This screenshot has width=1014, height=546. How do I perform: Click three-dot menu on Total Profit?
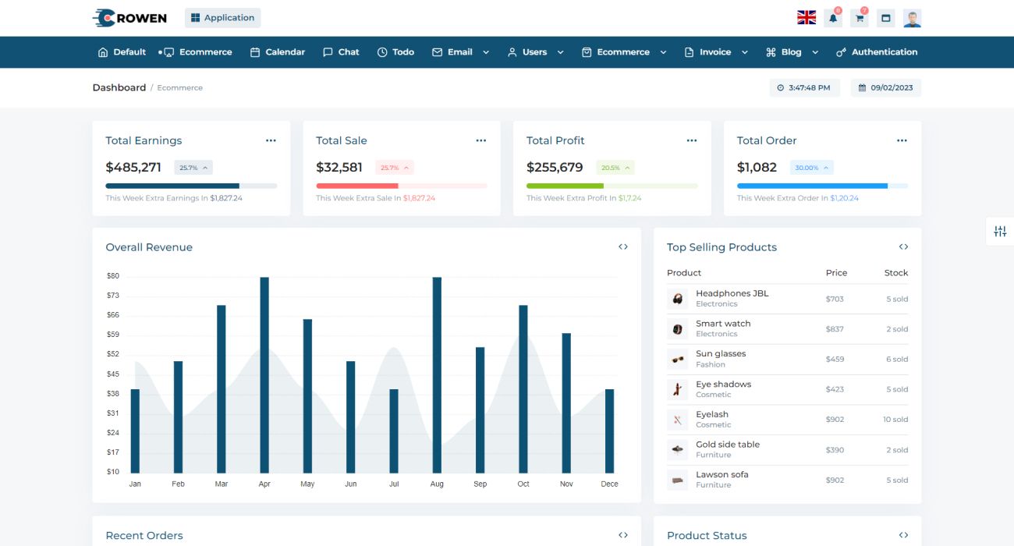[x=692, y=140]
